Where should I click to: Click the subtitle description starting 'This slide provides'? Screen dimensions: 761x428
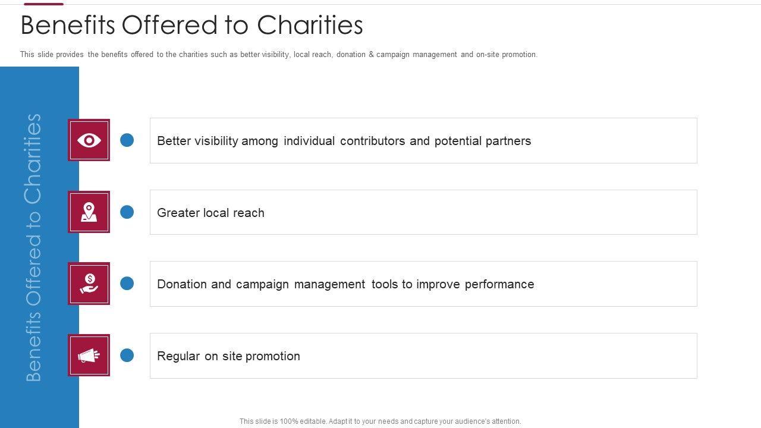pos(278,55)
